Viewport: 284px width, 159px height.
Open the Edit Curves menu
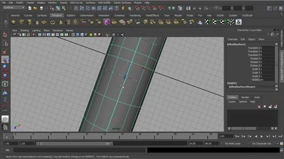click(x=76, y=3)
